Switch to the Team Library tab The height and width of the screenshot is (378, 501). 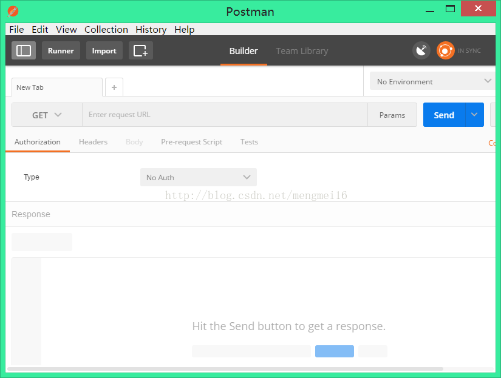click(302, 51)
